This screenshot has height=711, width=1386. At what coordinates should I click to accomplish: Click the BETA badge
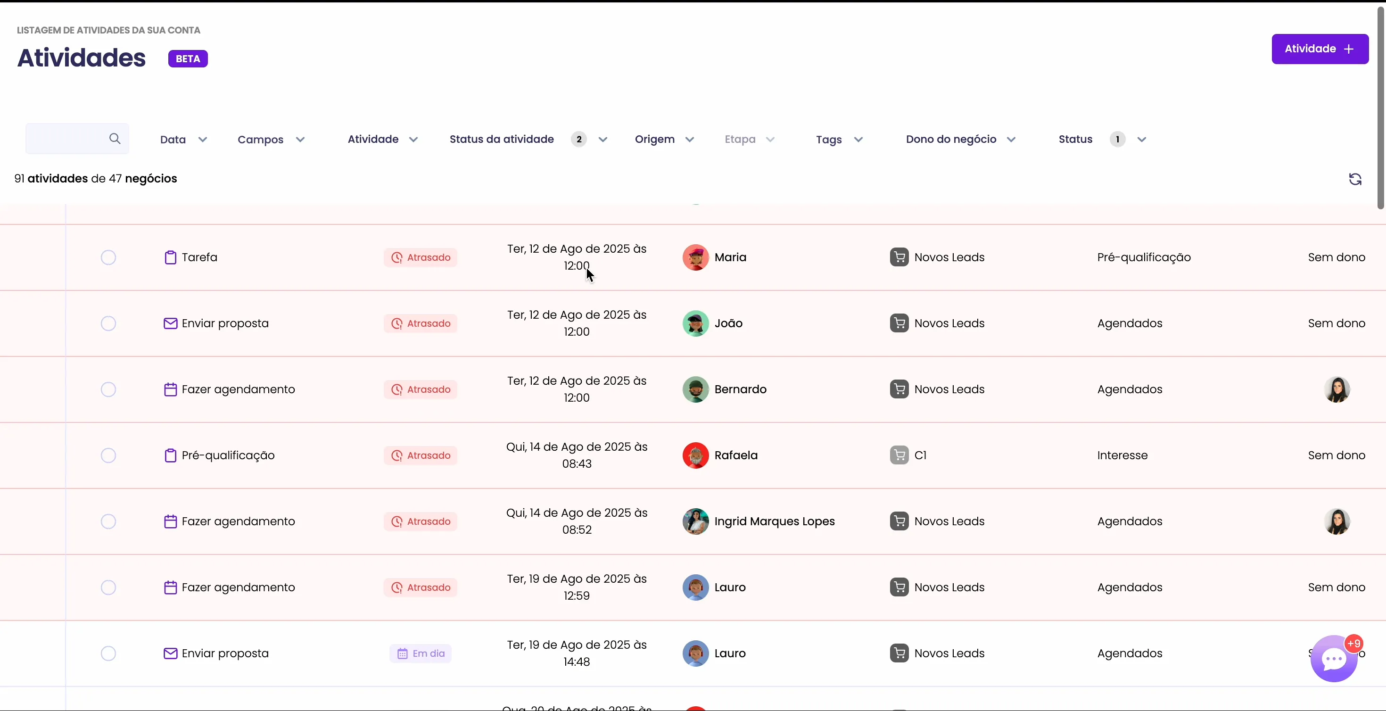(188, 58)
